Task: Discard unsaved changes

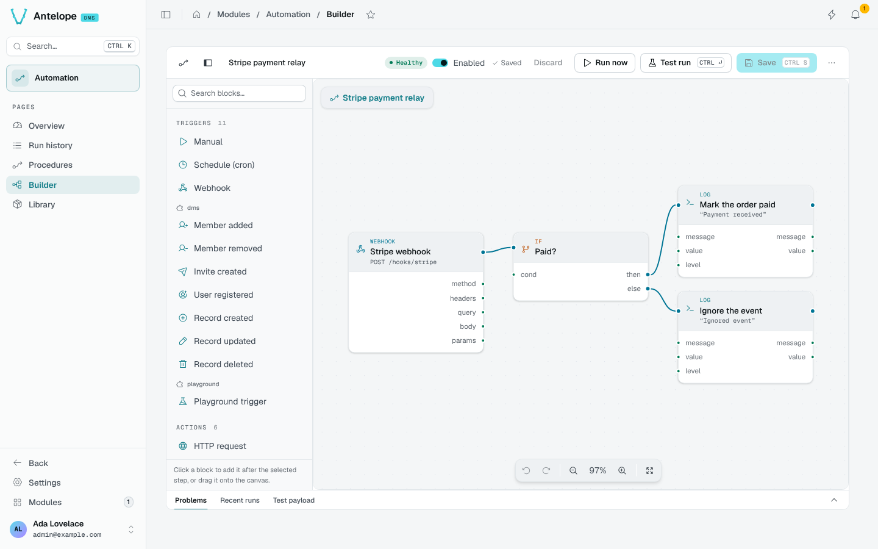Action: pos(548,63)
